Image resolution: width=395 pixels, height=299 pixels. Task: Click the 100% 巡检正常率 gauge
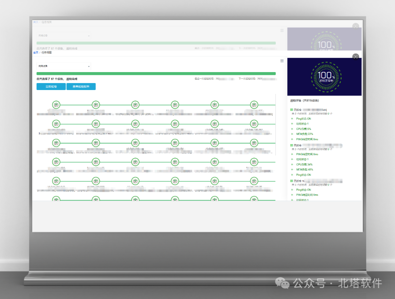[x=326, y=76]
